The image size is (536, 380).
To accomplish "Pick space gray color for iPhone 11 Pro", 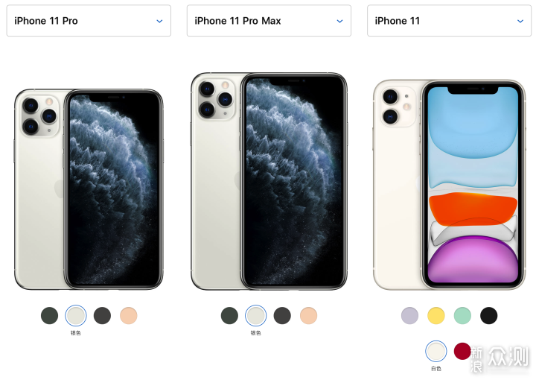I will (x=102, y=315).
